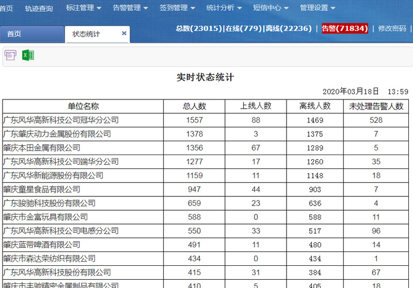This screenshot has height=288, width=413.
Task: Click the 未处理告警人数 column header
Action: pos(376,106)
